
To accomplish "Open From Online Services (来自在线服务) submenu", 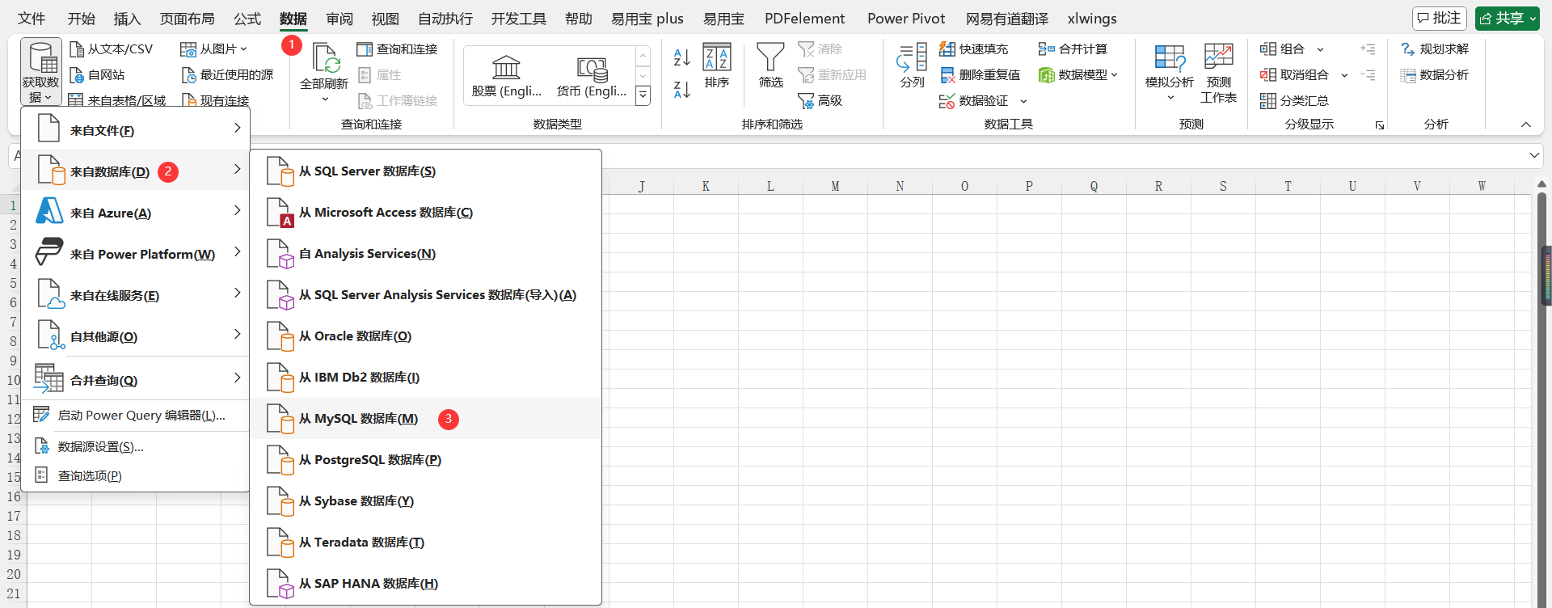I will (x=136, y=294).
